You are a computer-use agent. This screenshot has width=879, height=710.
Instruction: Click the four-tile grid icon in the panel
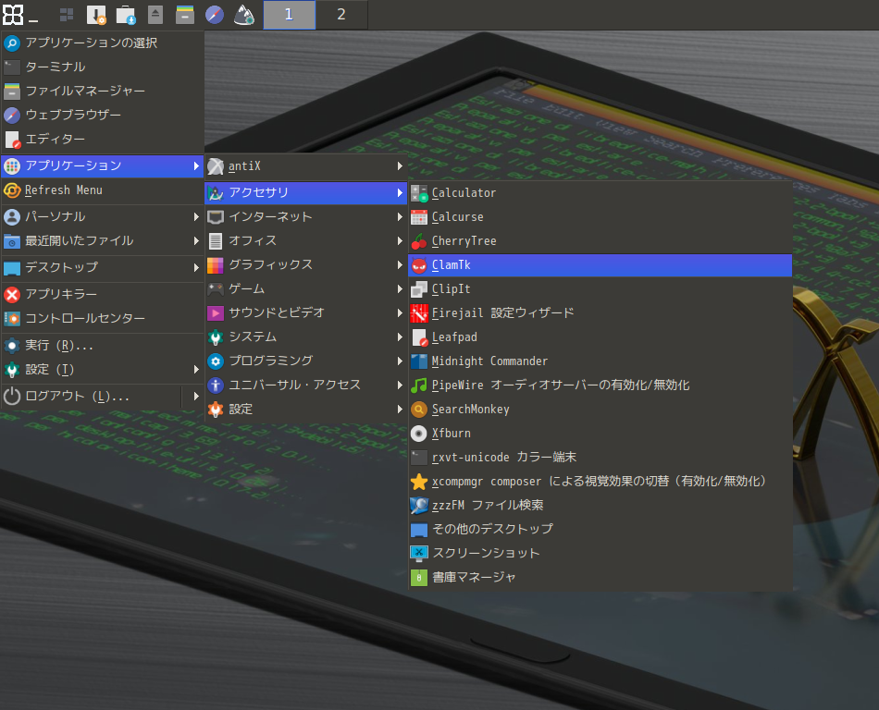(x=67, y=15)
